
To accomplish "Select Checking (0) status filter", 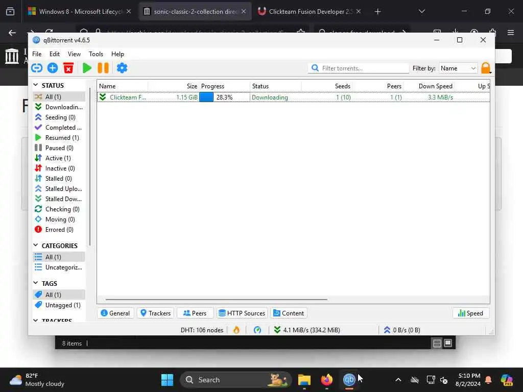I will click(x=59, y=209).
